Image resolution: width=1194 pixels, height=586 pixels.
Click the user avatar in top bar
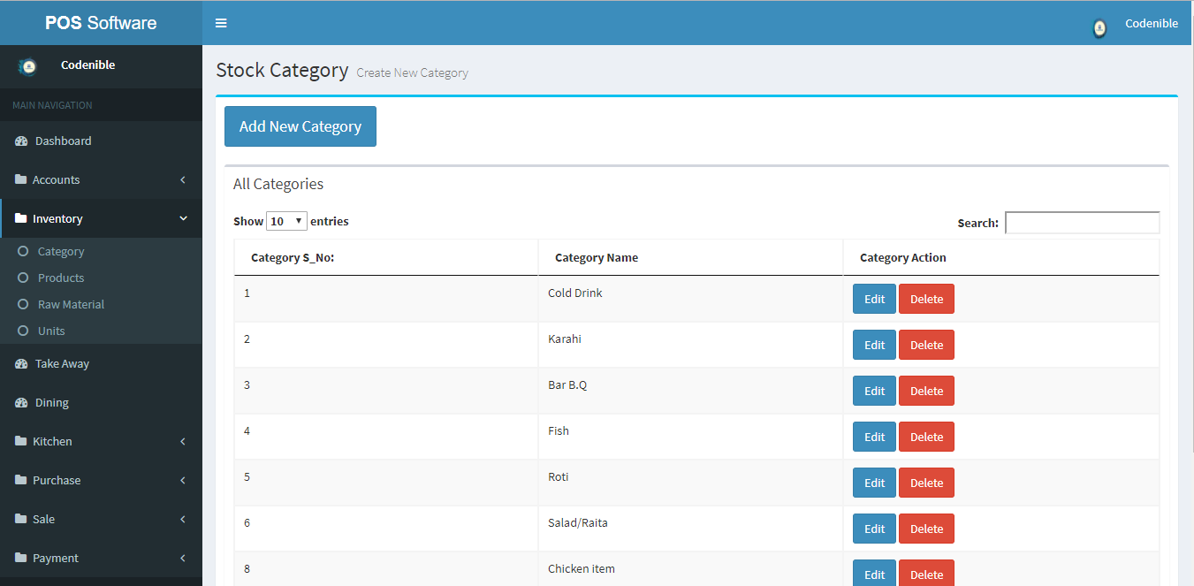(1099, 28)
